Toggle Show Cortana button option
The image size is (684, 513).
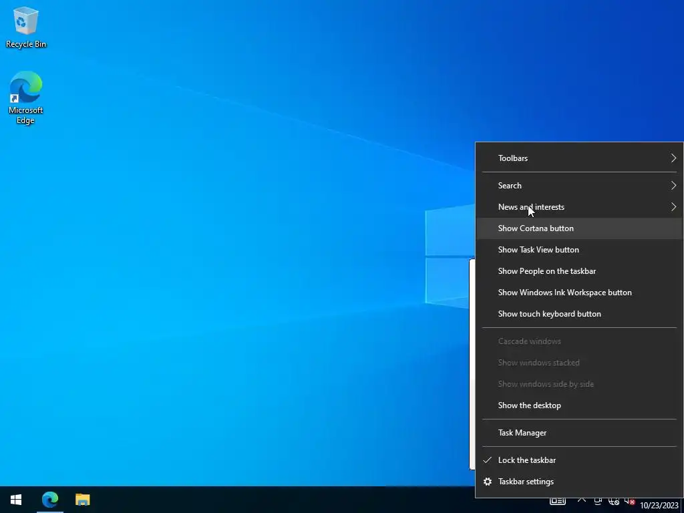click(x=579, y=228)
